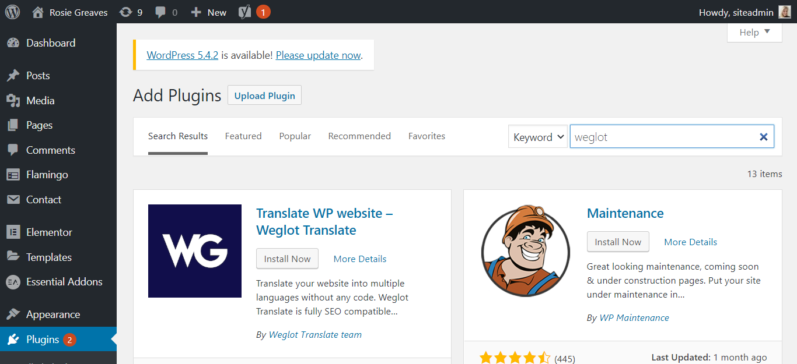Open the comments bubble icon in admin bar
The width and height of the screenshot is (797, 364).
[x=160, y=12]
